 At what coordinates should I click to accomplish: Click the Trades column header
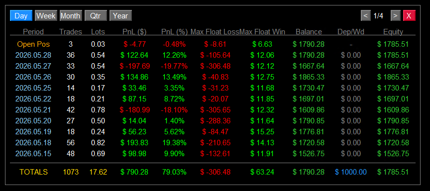pyautogui.click(x=71, y=32)
